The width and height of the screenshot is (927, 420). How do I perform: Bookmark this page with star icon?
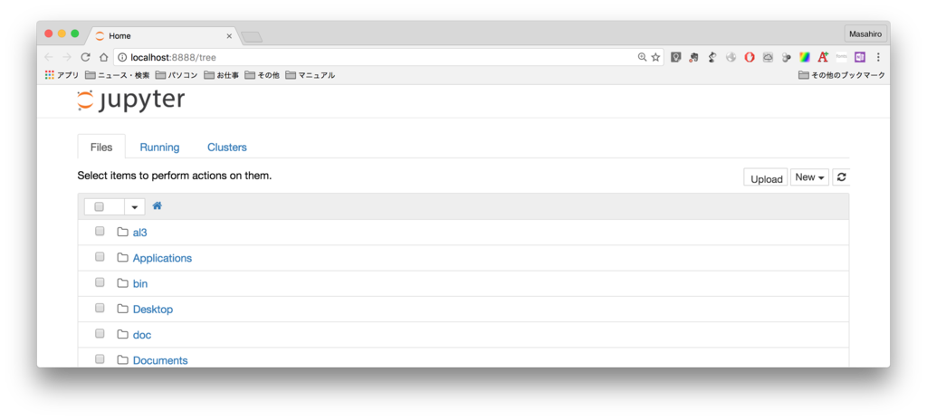pos(655,57)
